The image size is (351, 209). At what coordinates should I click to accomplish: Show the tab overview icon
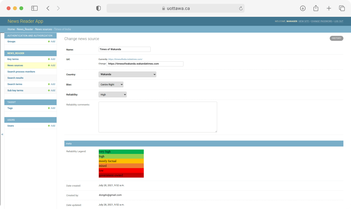pos(342,8)
